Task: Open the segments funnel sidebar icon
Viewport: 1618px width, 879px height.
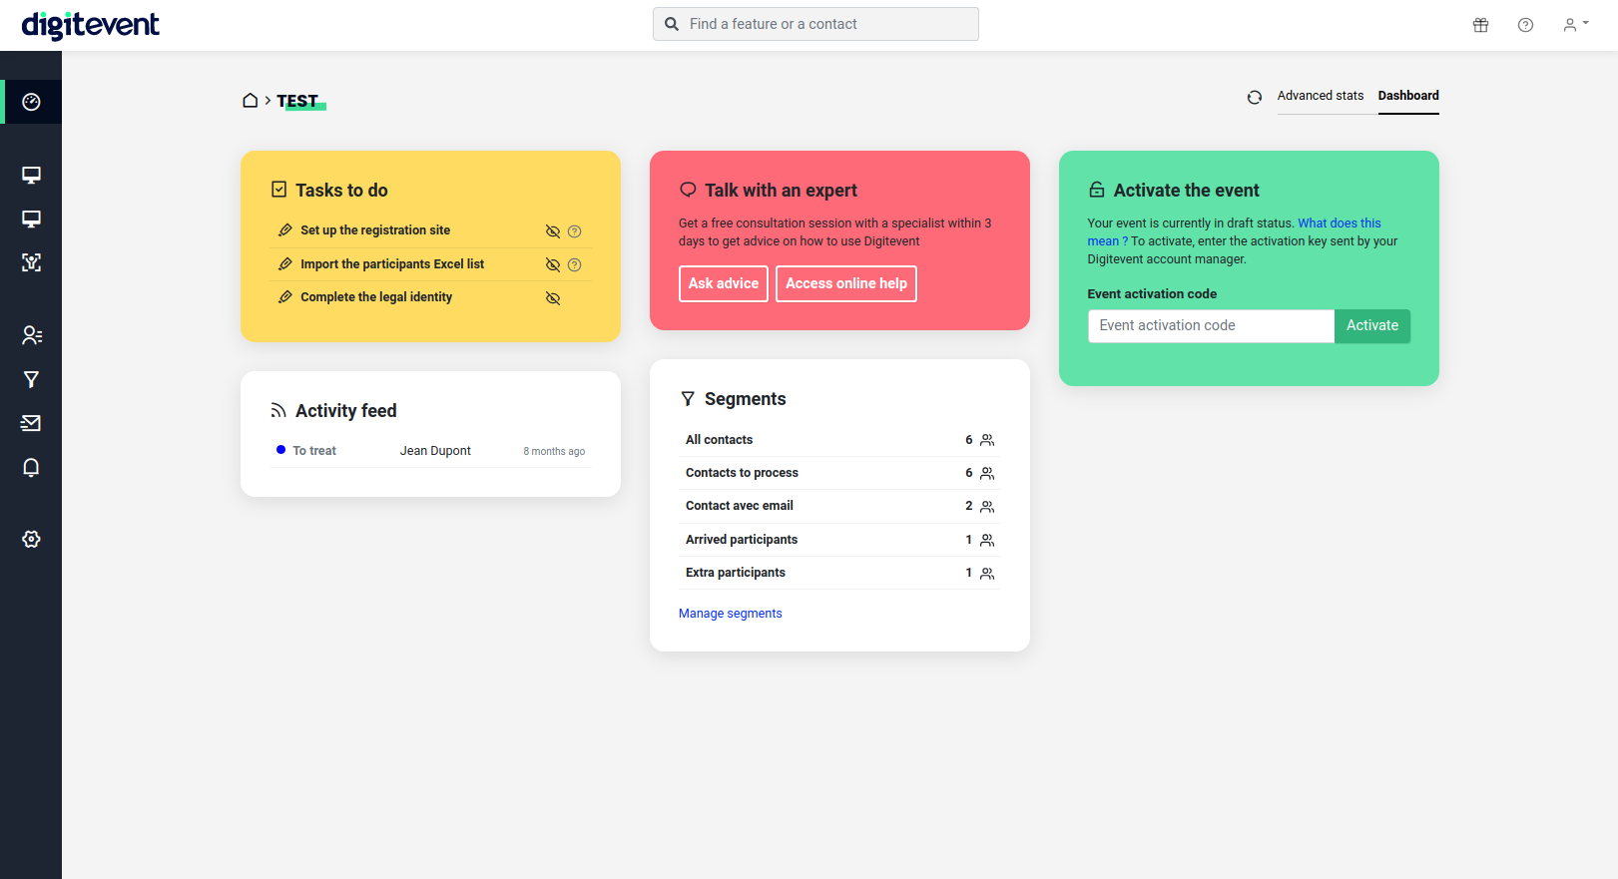Action: pos(31,379)
